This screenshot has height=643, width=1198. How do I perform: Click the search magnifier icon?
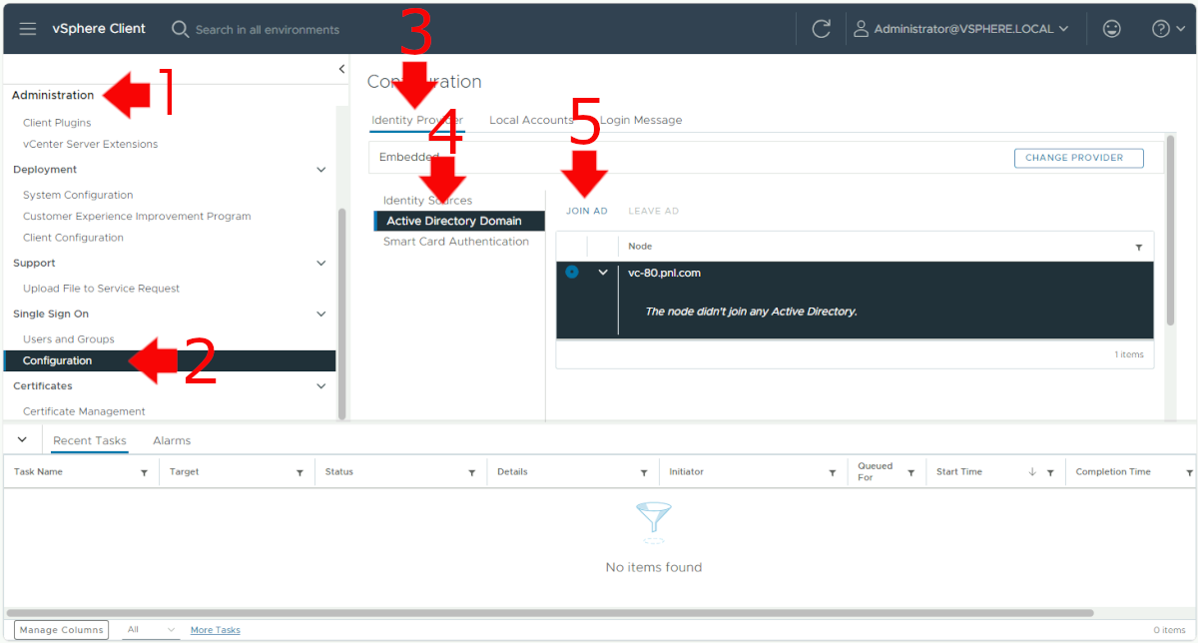[180, 29]
